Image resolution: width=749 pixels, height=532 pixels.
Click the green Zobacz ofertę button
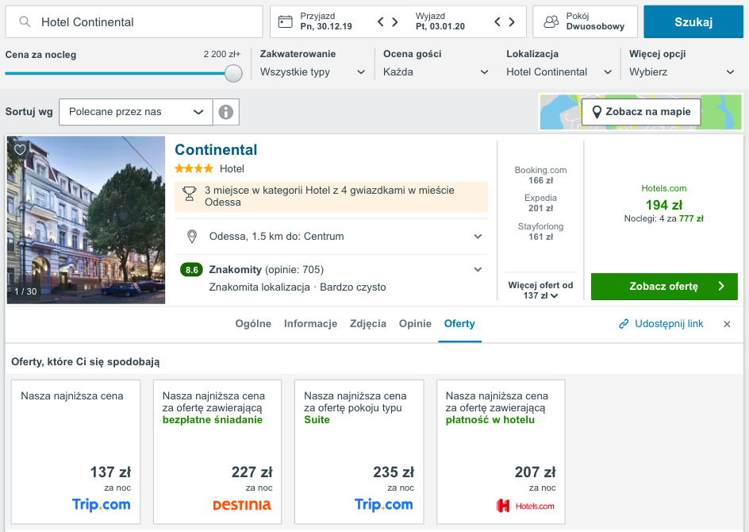point(664,287)
